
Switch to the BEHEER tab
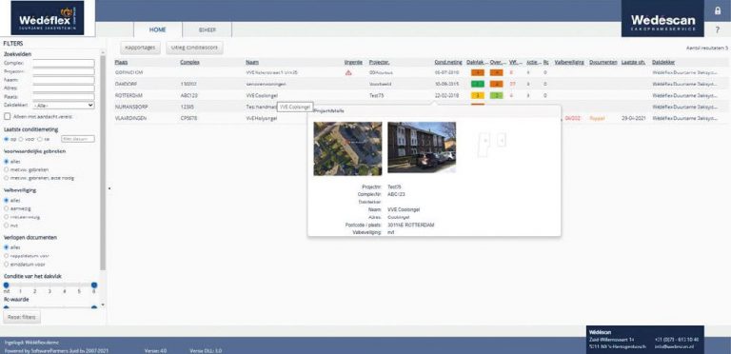pyautogui.click(x=207, y=29)
